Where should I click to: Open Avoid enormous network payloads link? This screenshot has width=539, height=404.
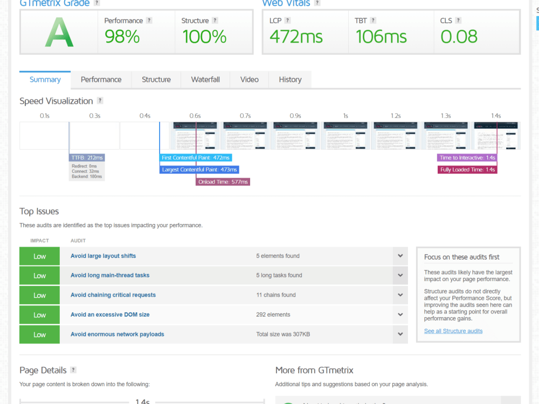click(117, 335)
